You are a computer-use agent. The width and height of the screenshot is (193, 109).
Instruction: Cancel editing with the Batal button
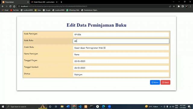click(x=165, y=82)
